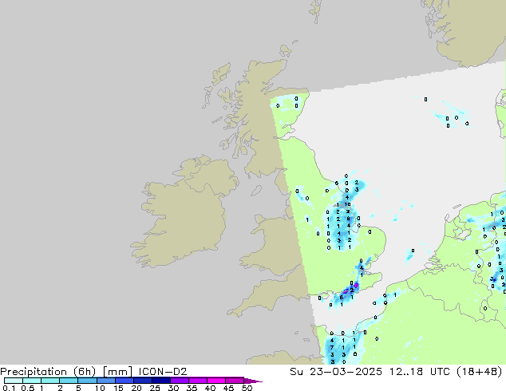Select the legend swatch for 2–5 mm

(x=69, y=381)
